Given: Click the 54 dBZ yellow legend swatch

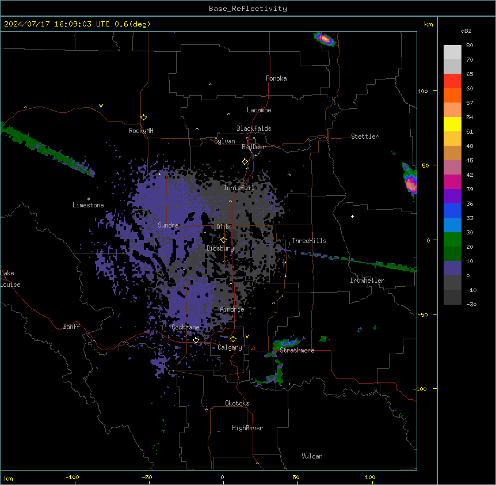Looking at the screenshot, I should pyautogui.click(x=452, y=124).
